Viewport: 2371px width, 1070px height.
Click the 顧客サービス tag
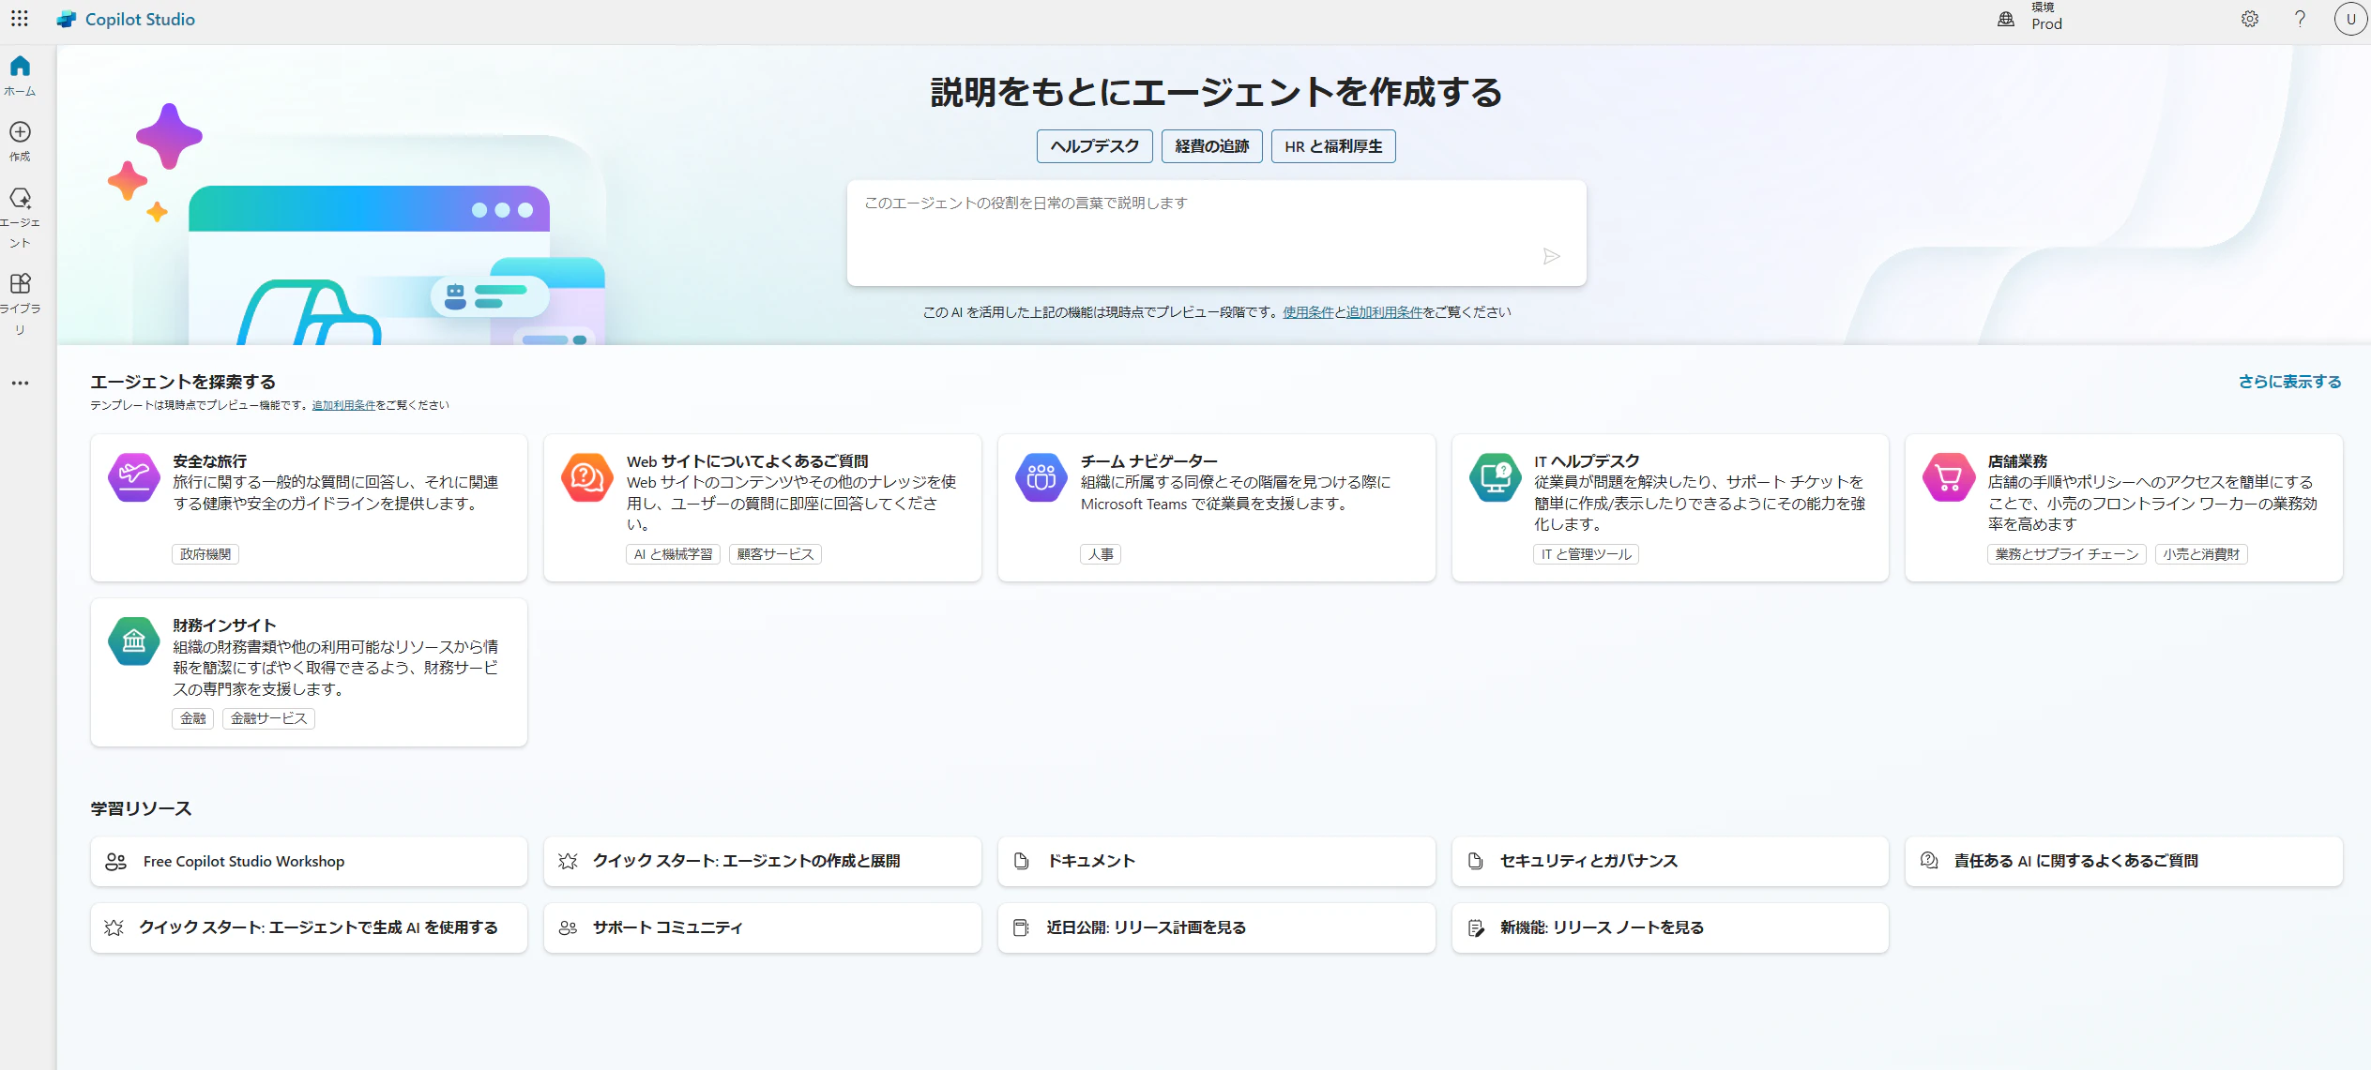tap(775, 554)
